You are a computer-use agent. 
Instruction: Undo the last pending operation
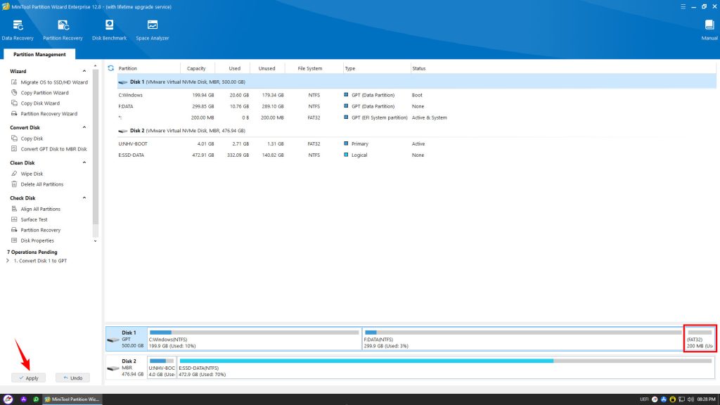[72, 378]
